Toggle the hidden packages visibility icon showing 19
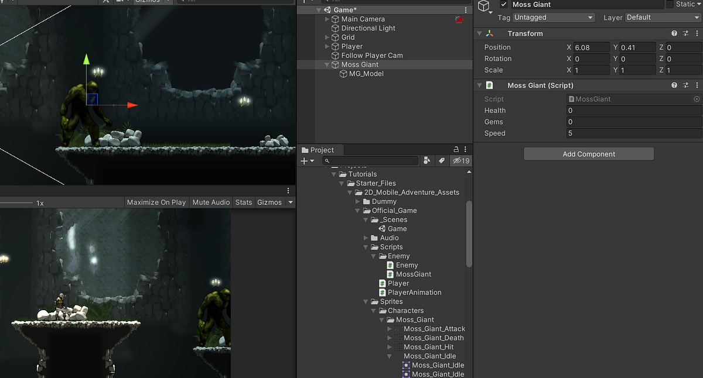This screenshot has width=703, height=378. (459, 160)
